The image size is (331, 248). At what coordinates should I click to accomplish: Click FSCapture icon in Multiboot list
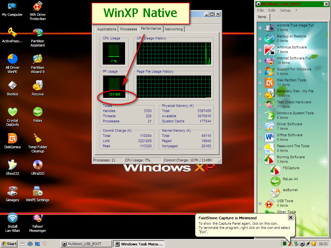[275, 170]
